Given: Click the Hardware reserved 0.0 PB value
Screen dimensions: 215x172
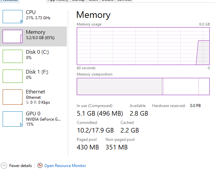Looking at the screenshot, I should (195, 106).
